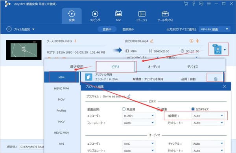The width and height of the screenshot is (236, 153).
Task: Open the サンプルレート Auto dropdown
Action: tap(138, 151)
